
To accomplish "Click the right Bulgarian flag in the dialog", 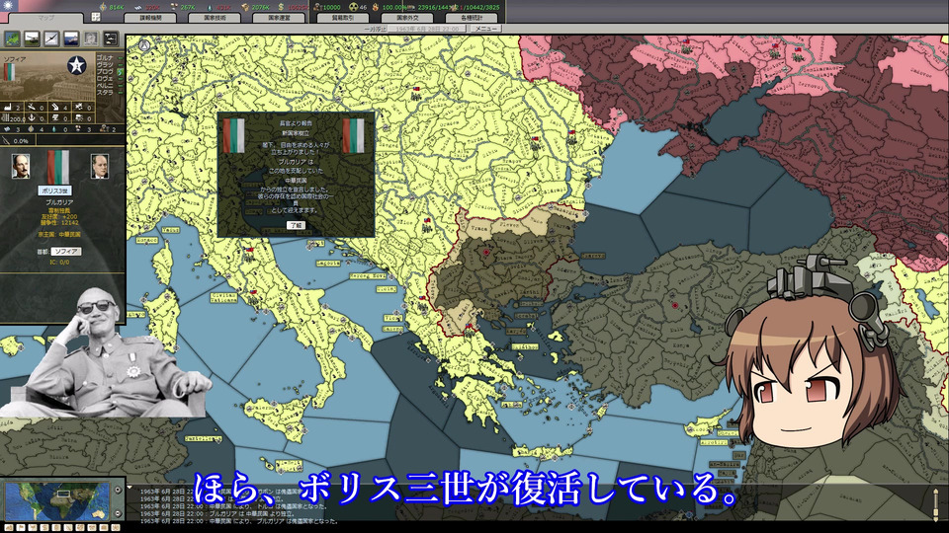I will point(353,135).
